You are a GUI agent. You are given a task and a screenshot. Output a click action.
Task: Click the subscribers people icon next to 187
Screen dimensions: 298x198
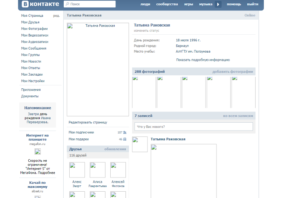pos(125,132)
